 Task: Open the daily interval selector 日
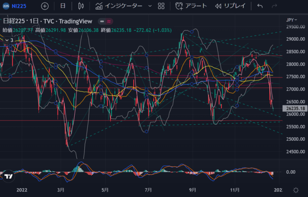point(63,6)
